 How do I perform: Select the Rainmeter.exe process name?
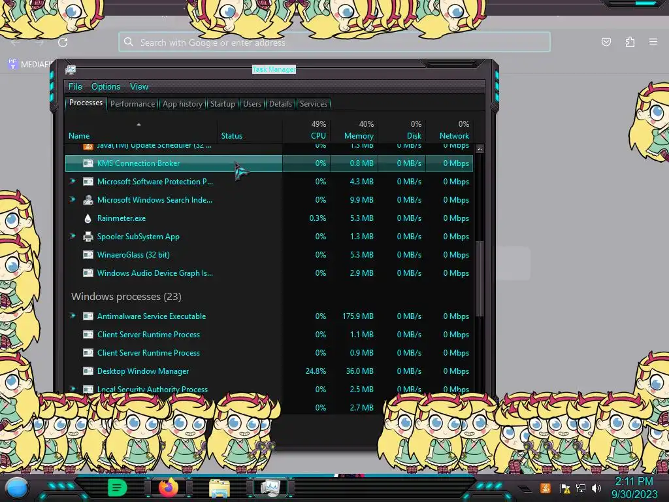[121, 218]
